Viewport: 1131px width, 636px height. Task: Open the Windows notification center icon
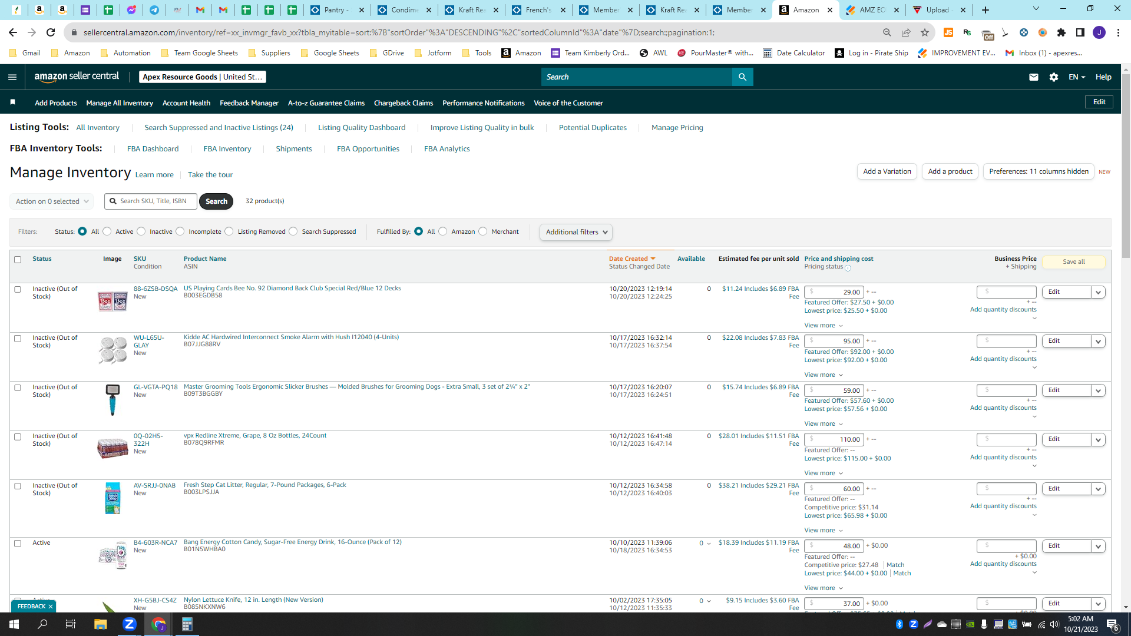coord(1112,624)
